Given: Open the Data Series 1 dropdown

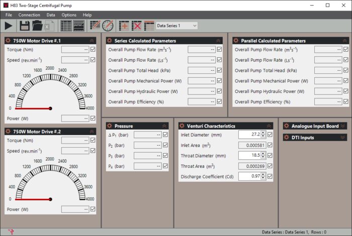Looking at the screenshot, I should (177, 26).
